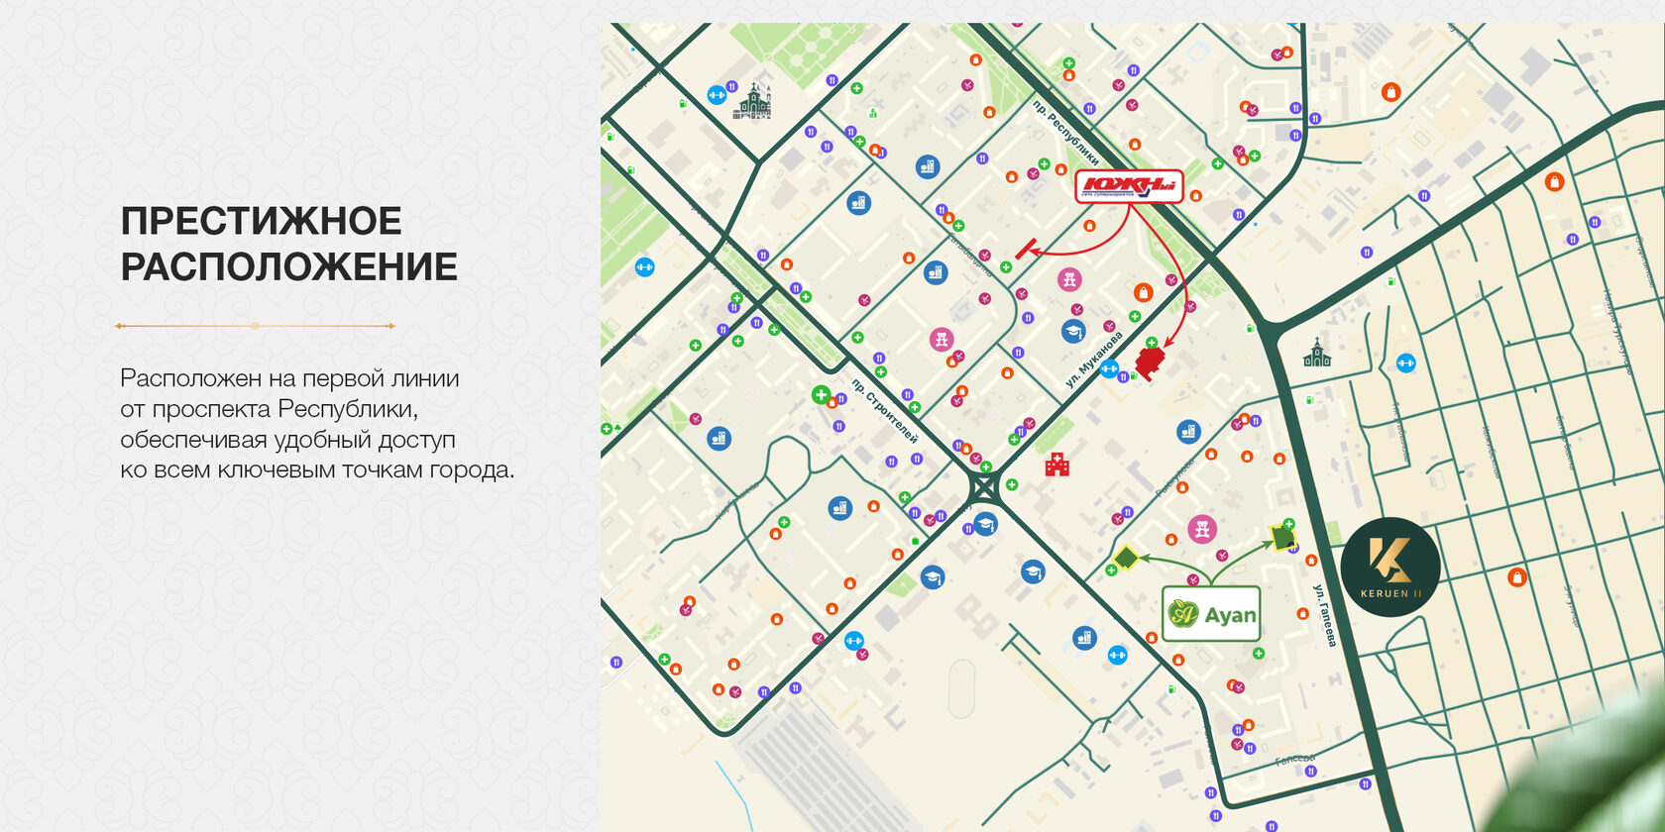
Task: Select the red hospital building icon
Action: (x=1057, y=464)
